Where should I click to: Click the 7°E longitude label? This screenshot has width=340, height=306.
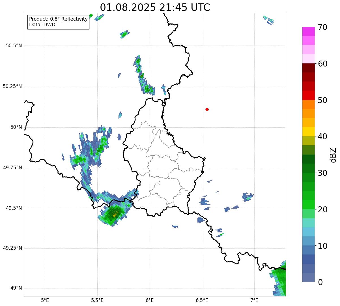coord(254,300)
